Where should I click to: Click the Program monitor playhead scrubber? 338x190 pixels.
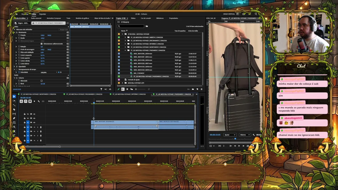[x=235, y=139]
